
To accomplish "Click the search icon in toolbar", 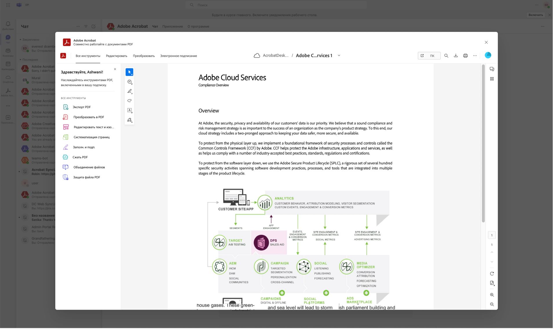I will 447,55.
